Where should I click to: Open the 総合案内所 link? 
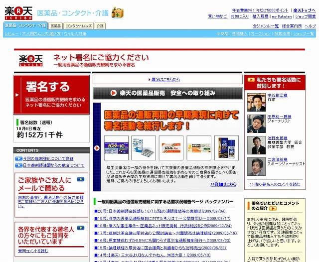(x=292, y=26)
